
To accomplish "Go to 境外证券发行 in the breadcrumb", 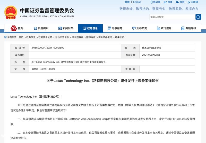I will (x=105, y=37).
